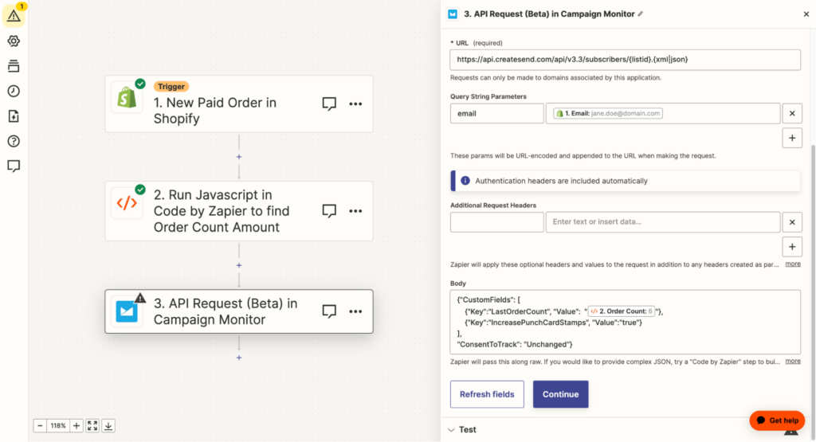
Task: Click the info icon in authentication notice
Action: click(x=465, y=181)
